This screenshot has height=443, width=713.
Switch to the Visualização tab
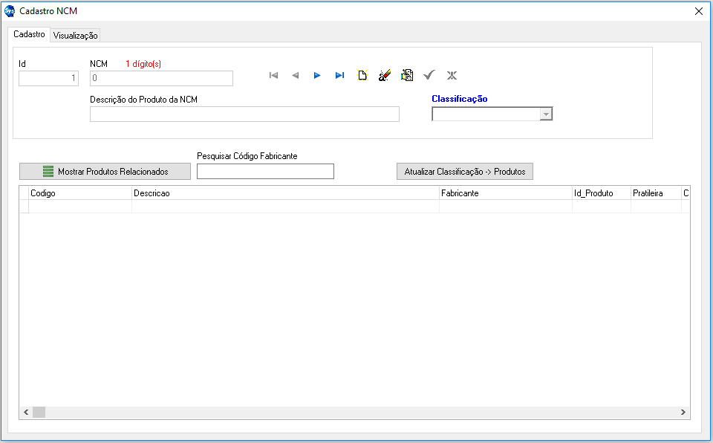point(75,35)
